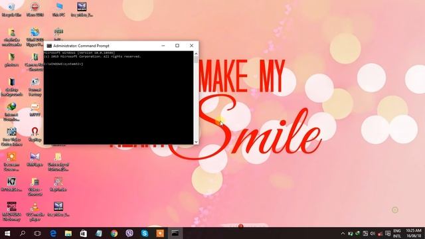Open taskbar clock showing 10:25 AM
The height and width of the screenshot is (239, 425).
point(414,233)
